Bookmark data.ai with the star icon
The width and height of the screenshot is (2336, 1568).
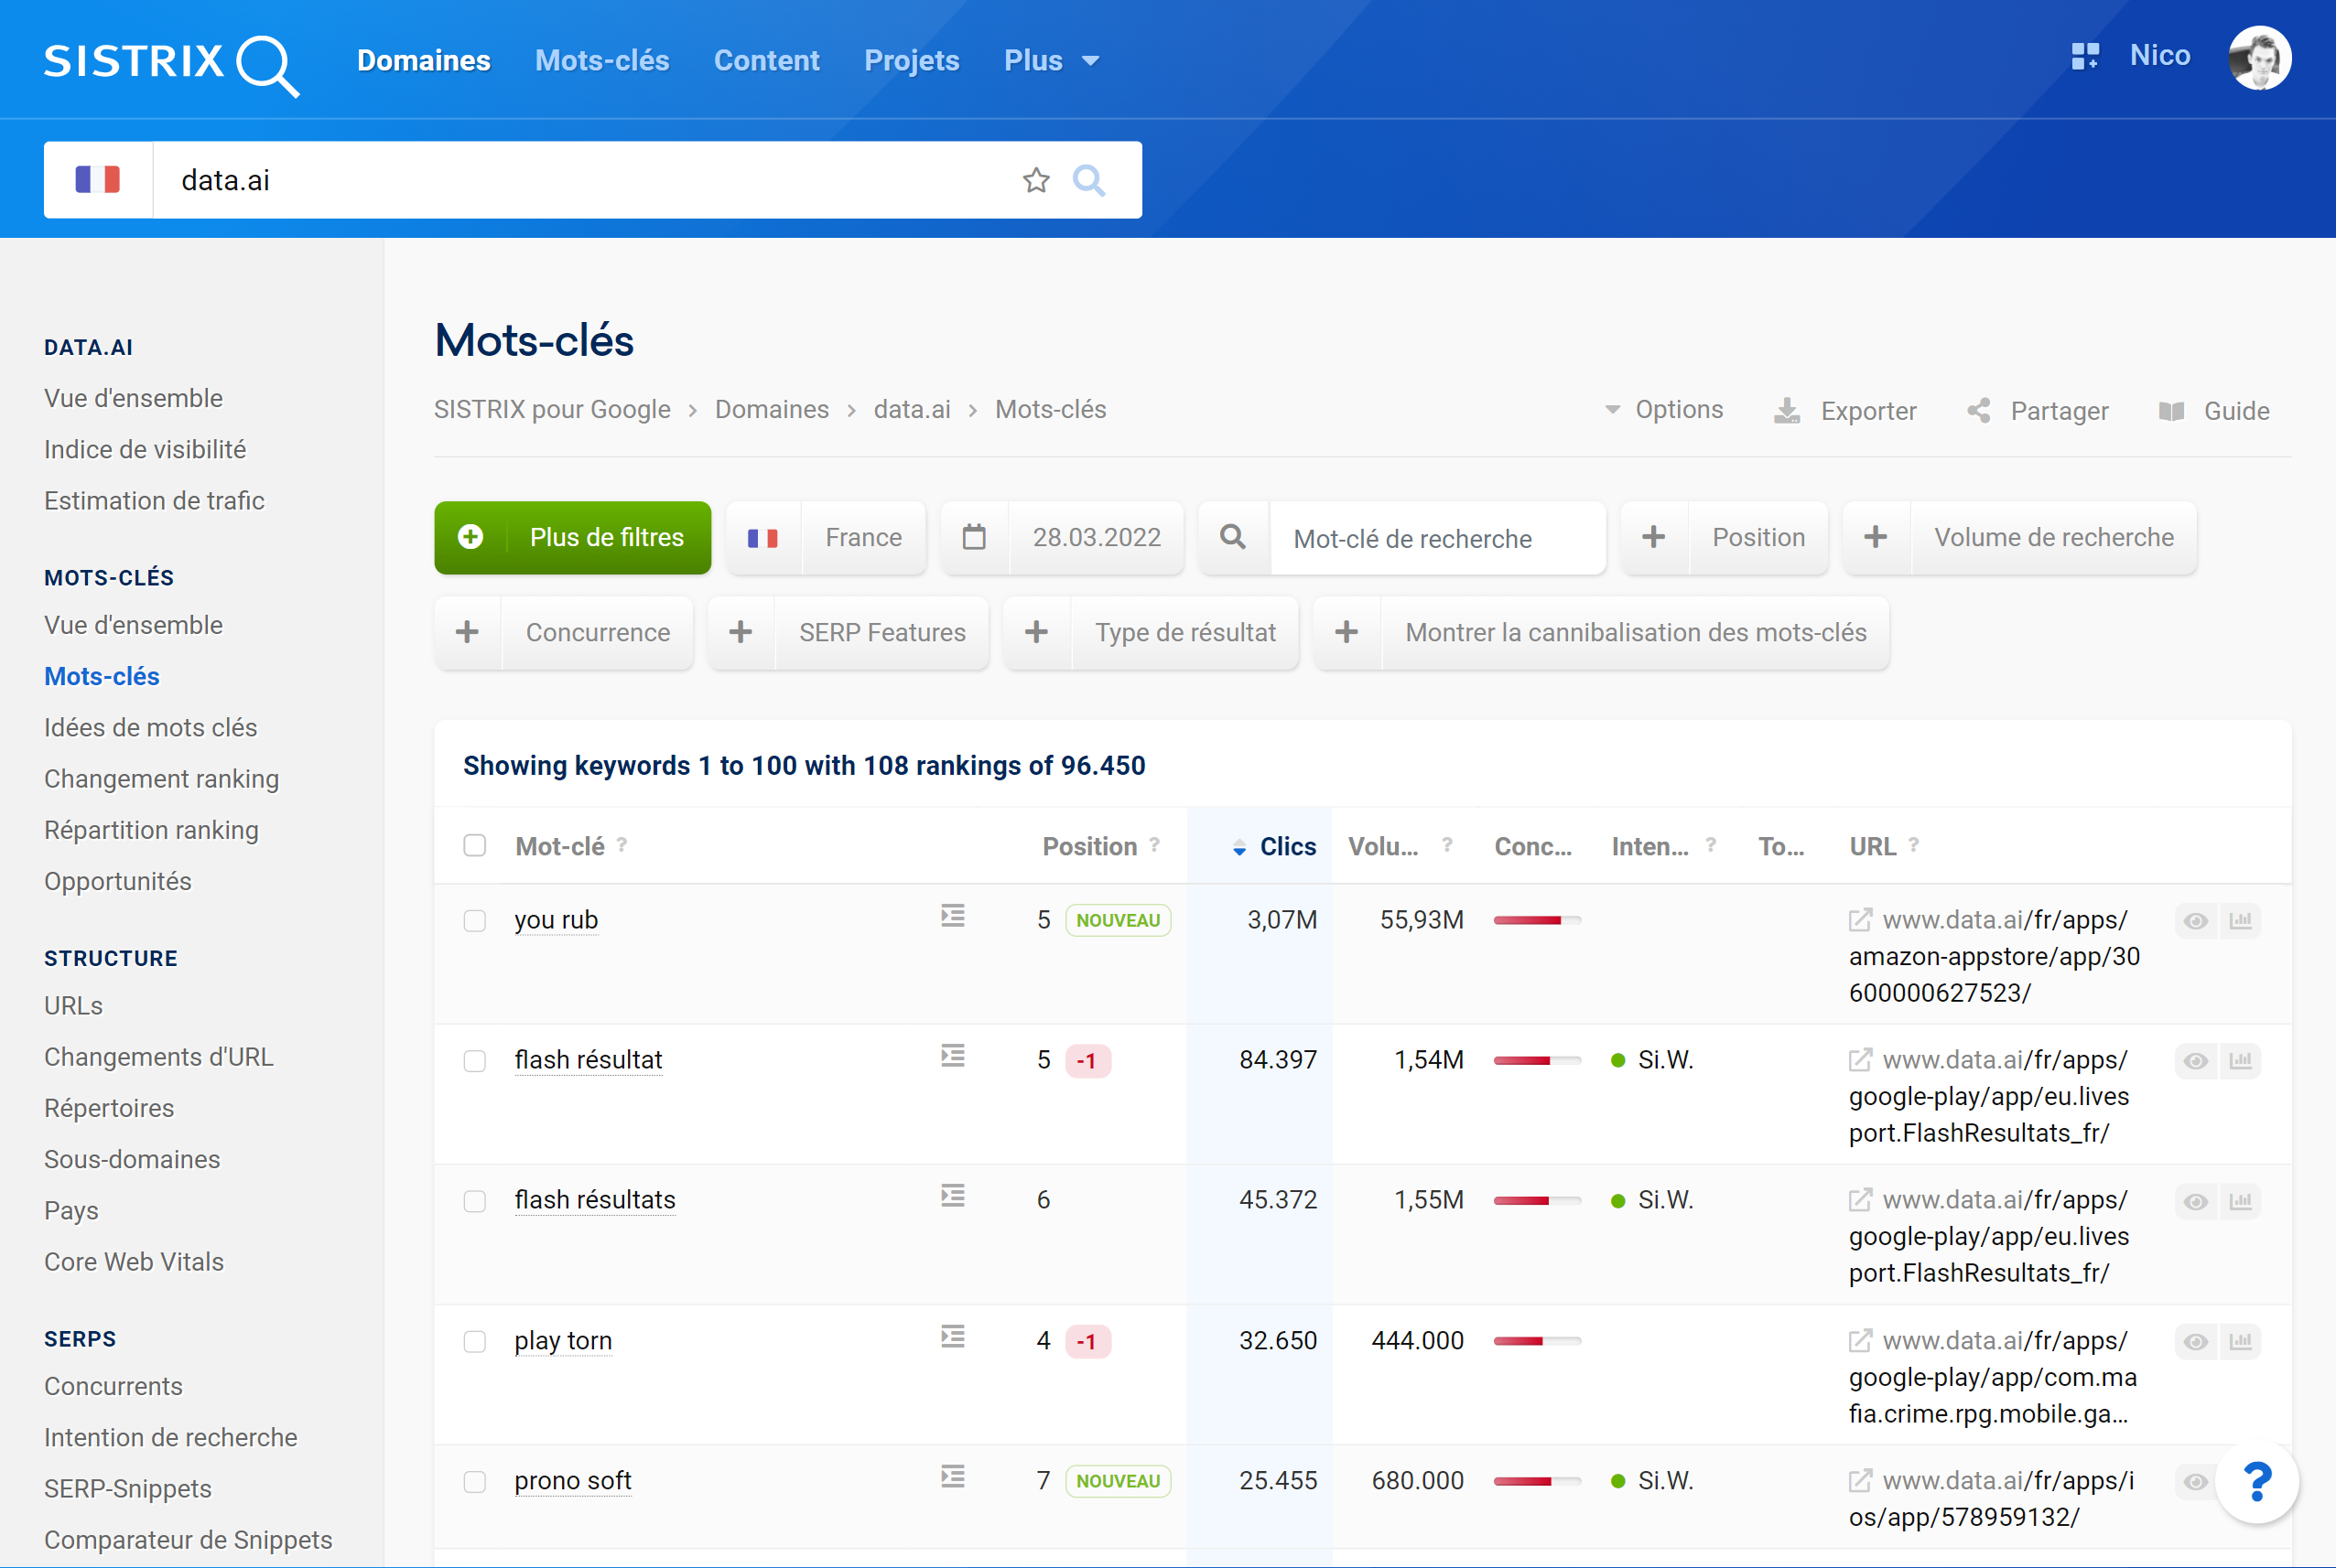(x=1035, y=180)
